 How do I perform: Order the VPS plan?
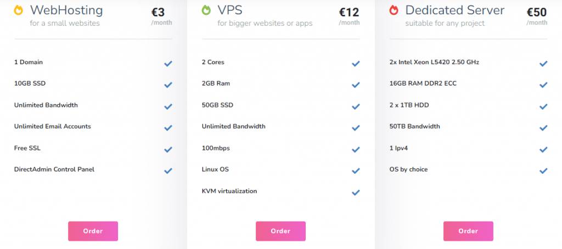pyautogui.click(x=280, y=231)
